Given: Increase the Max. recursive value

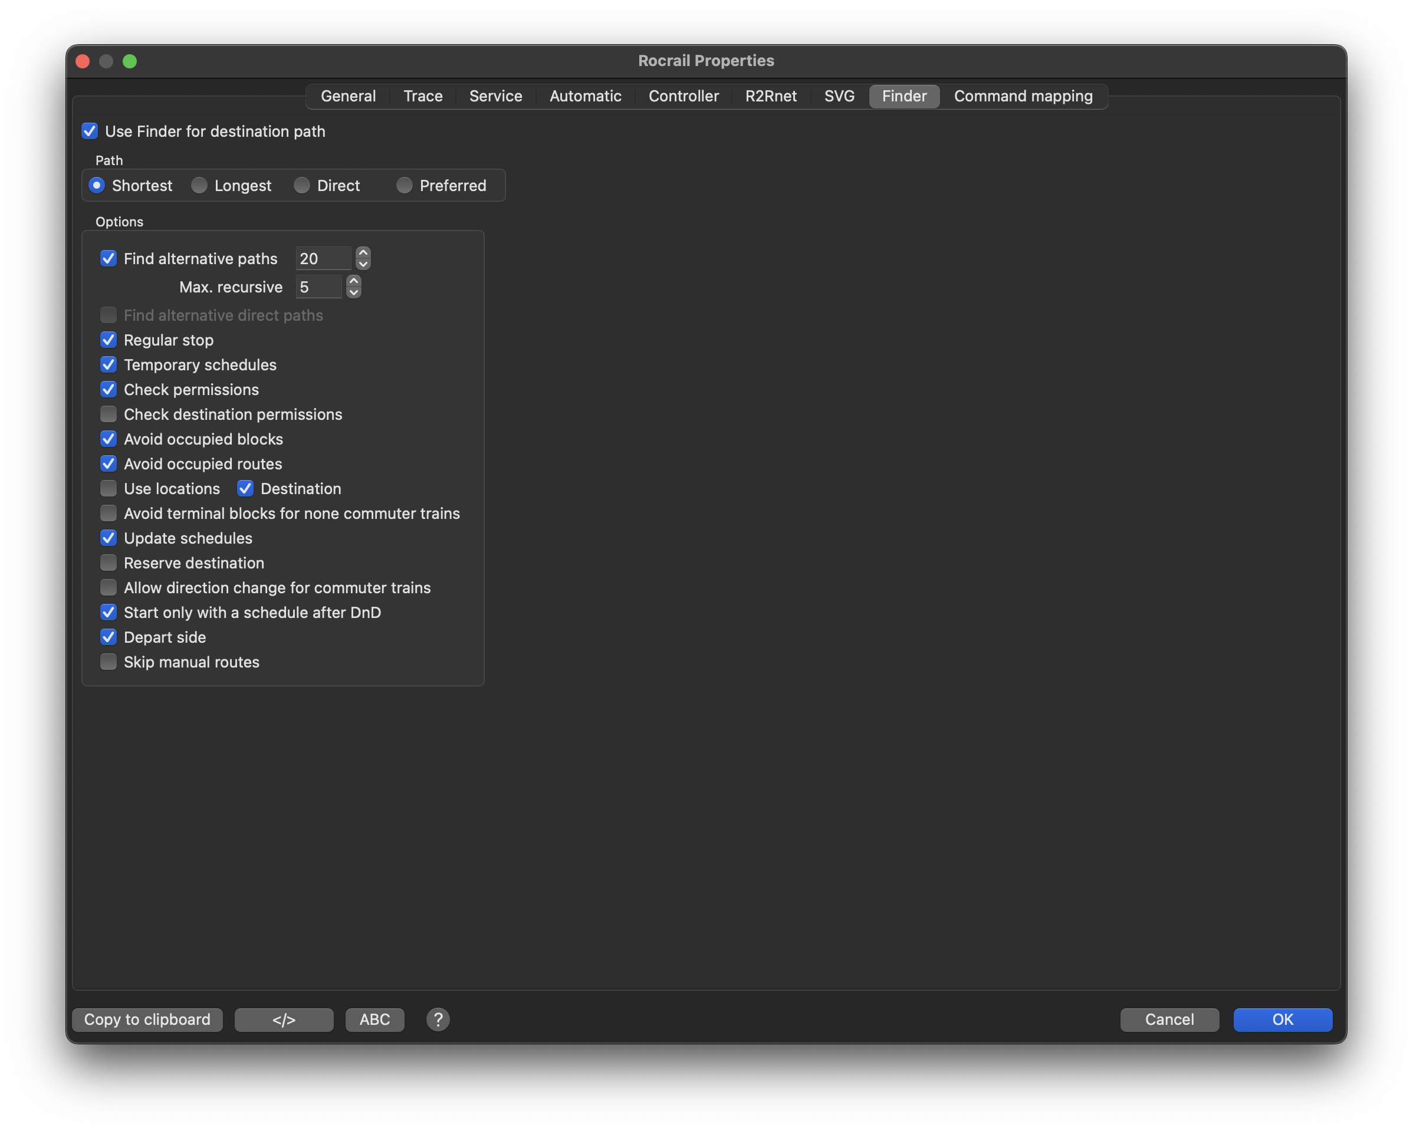Looking at the screenshot, I should (354, 281).
